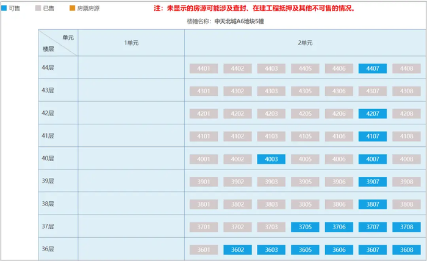Viewport: 427px width, 261px height.
Task: Click sold unit 4005
Action: (305, 159)
